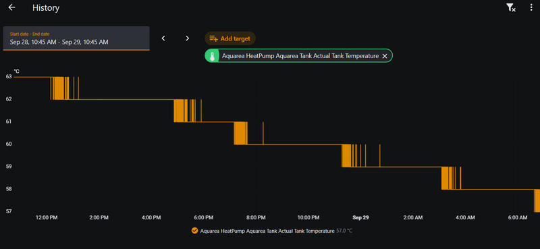The width and height of the screenshot is (540, 249).
Task: Click the °C unit label on chart
Action: [x=16, y=72]
